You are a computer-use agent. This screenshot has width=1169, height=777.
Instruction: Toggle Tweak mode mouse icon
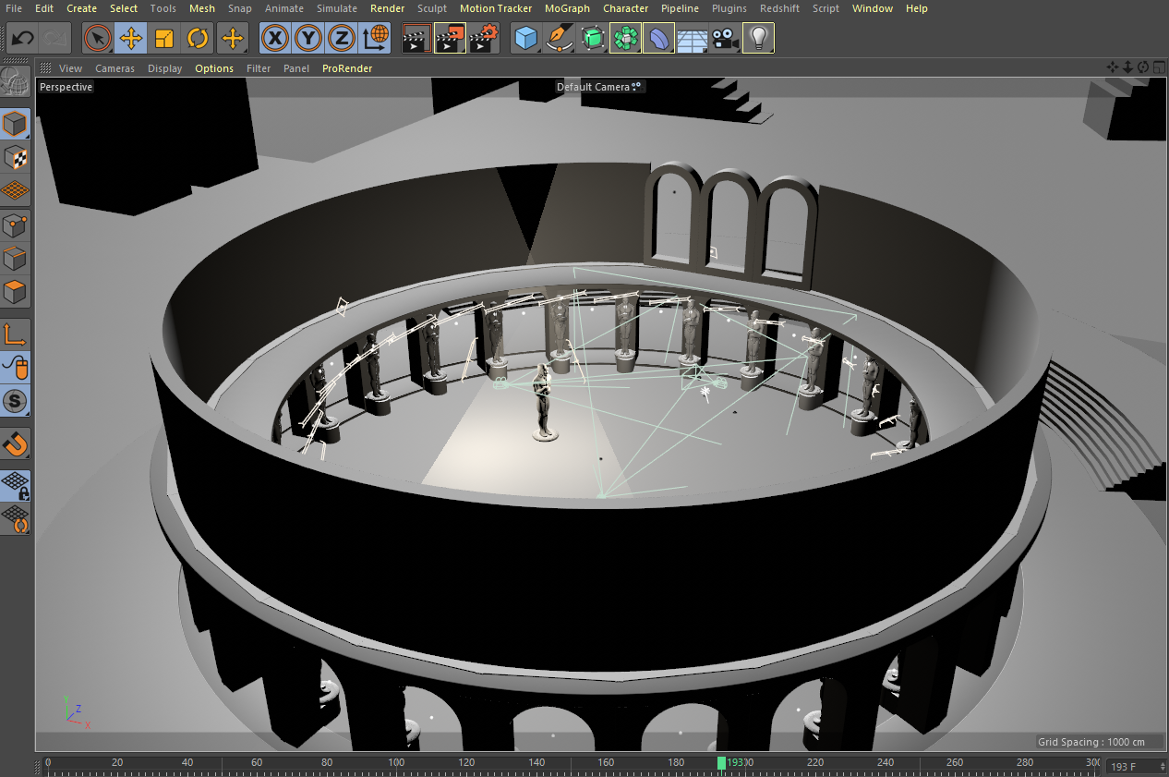(x=16, y=368)
